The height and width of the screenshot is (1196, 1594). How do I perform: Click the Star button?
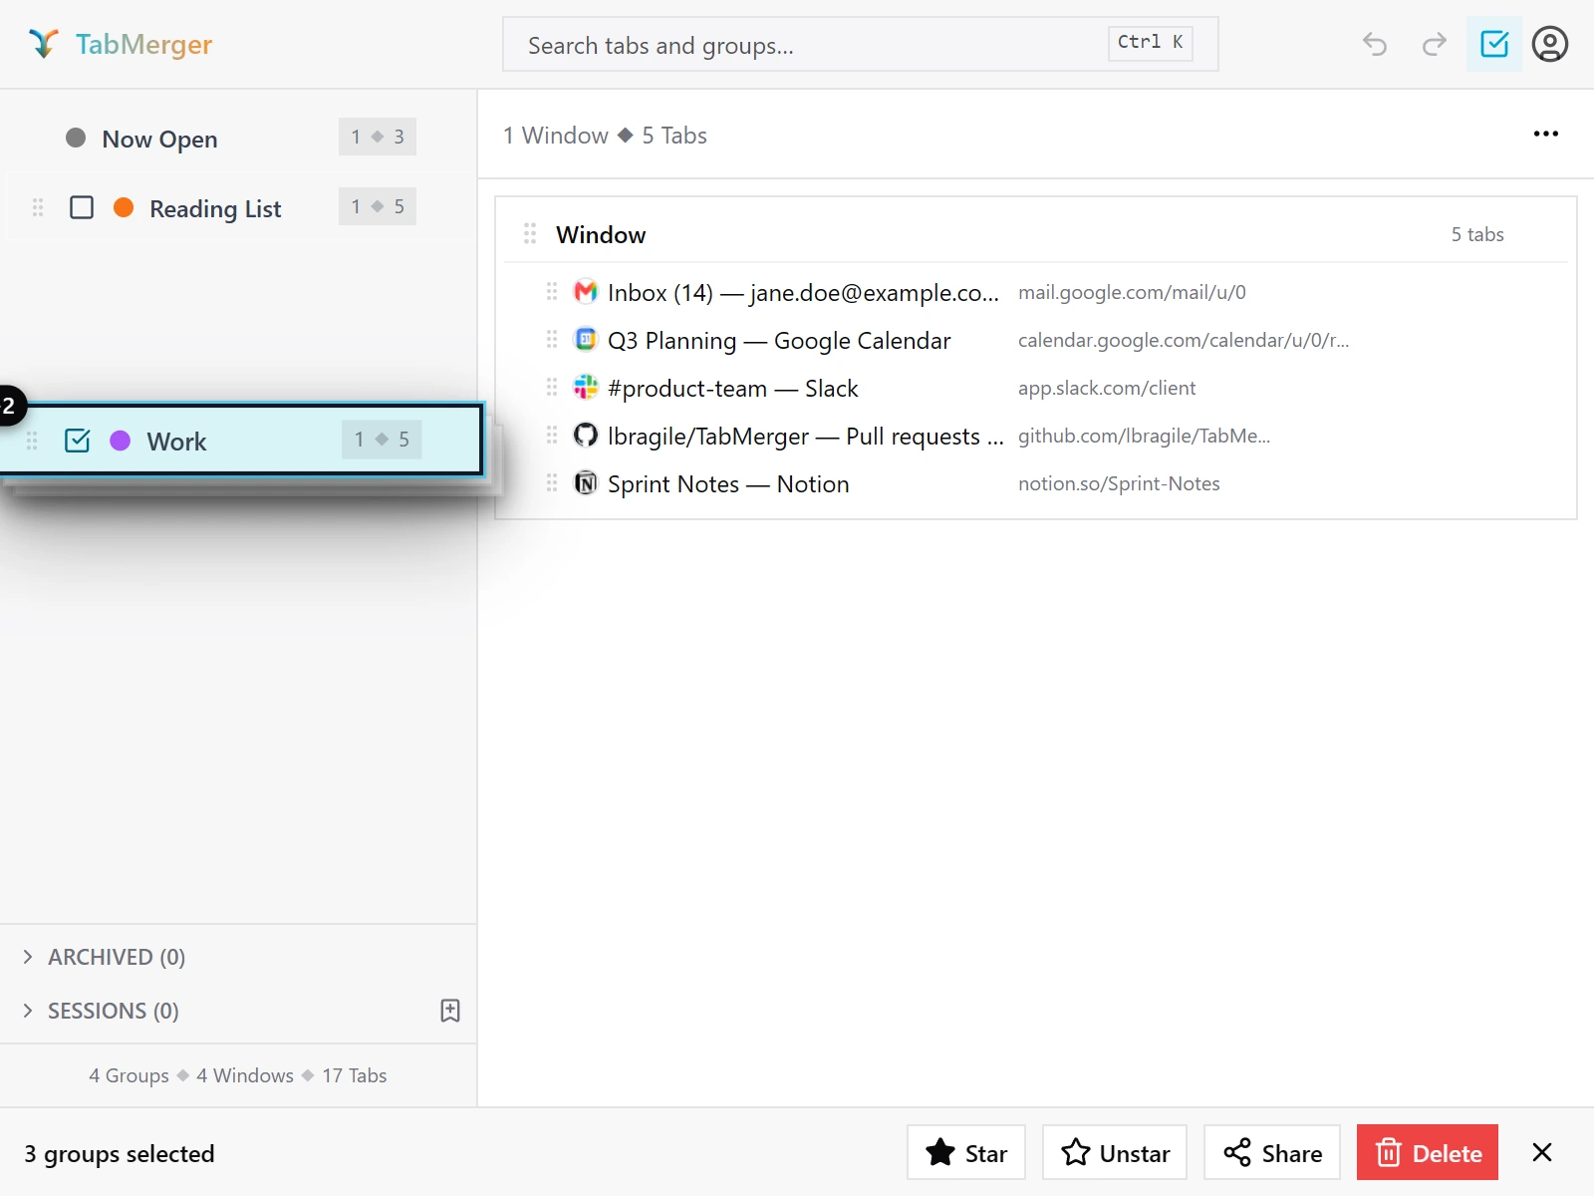coord(966,1153)
